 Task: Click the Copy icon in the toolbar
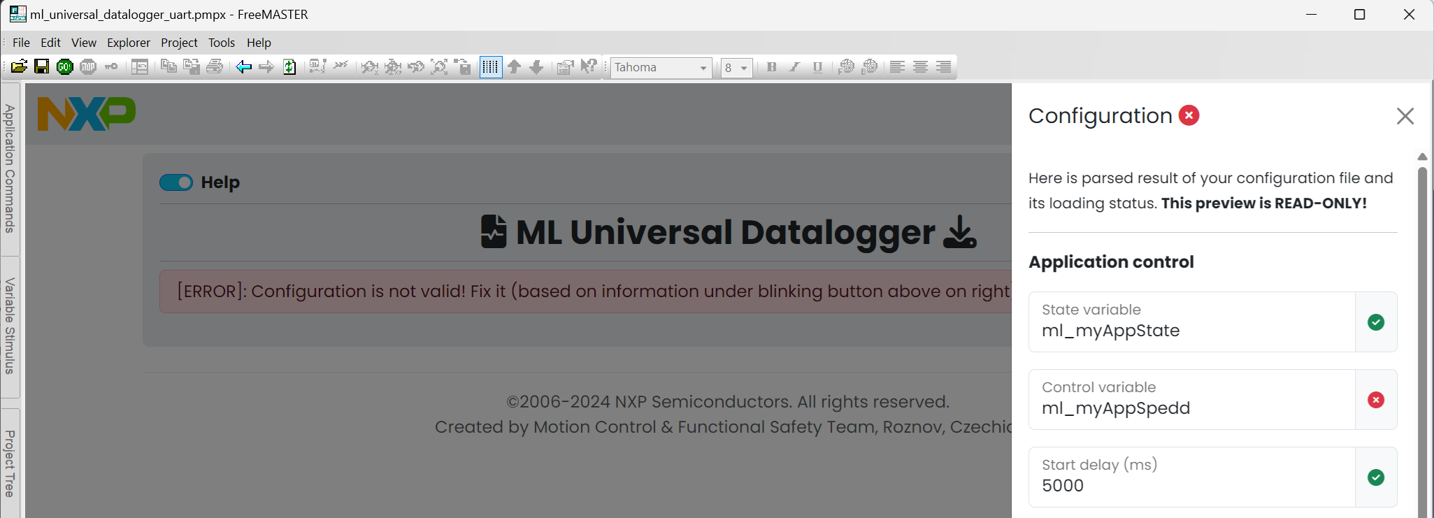pos(169,67)
